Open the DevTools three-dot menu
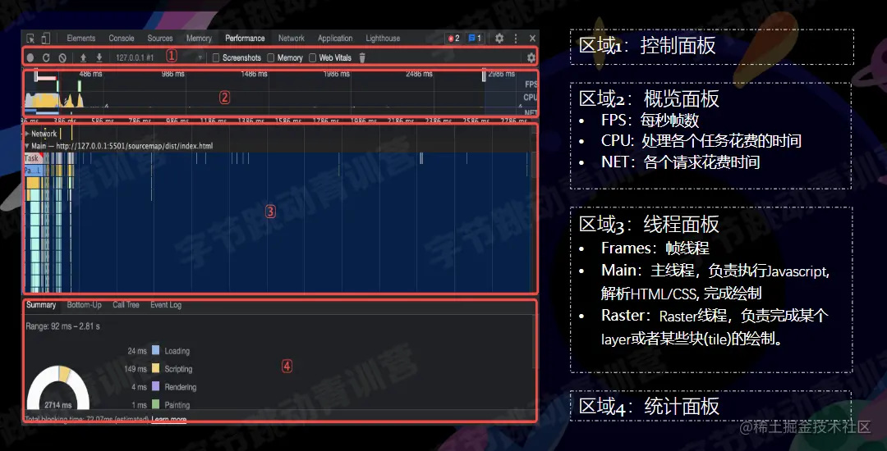The width and height of the screenshot is (887, 451). pyautogui.click(x=515, y=39)
